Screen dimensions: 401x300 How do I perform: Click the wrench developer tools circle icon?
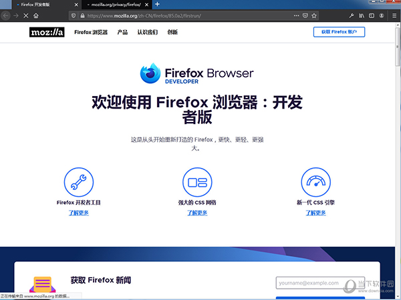pos(79,182)
